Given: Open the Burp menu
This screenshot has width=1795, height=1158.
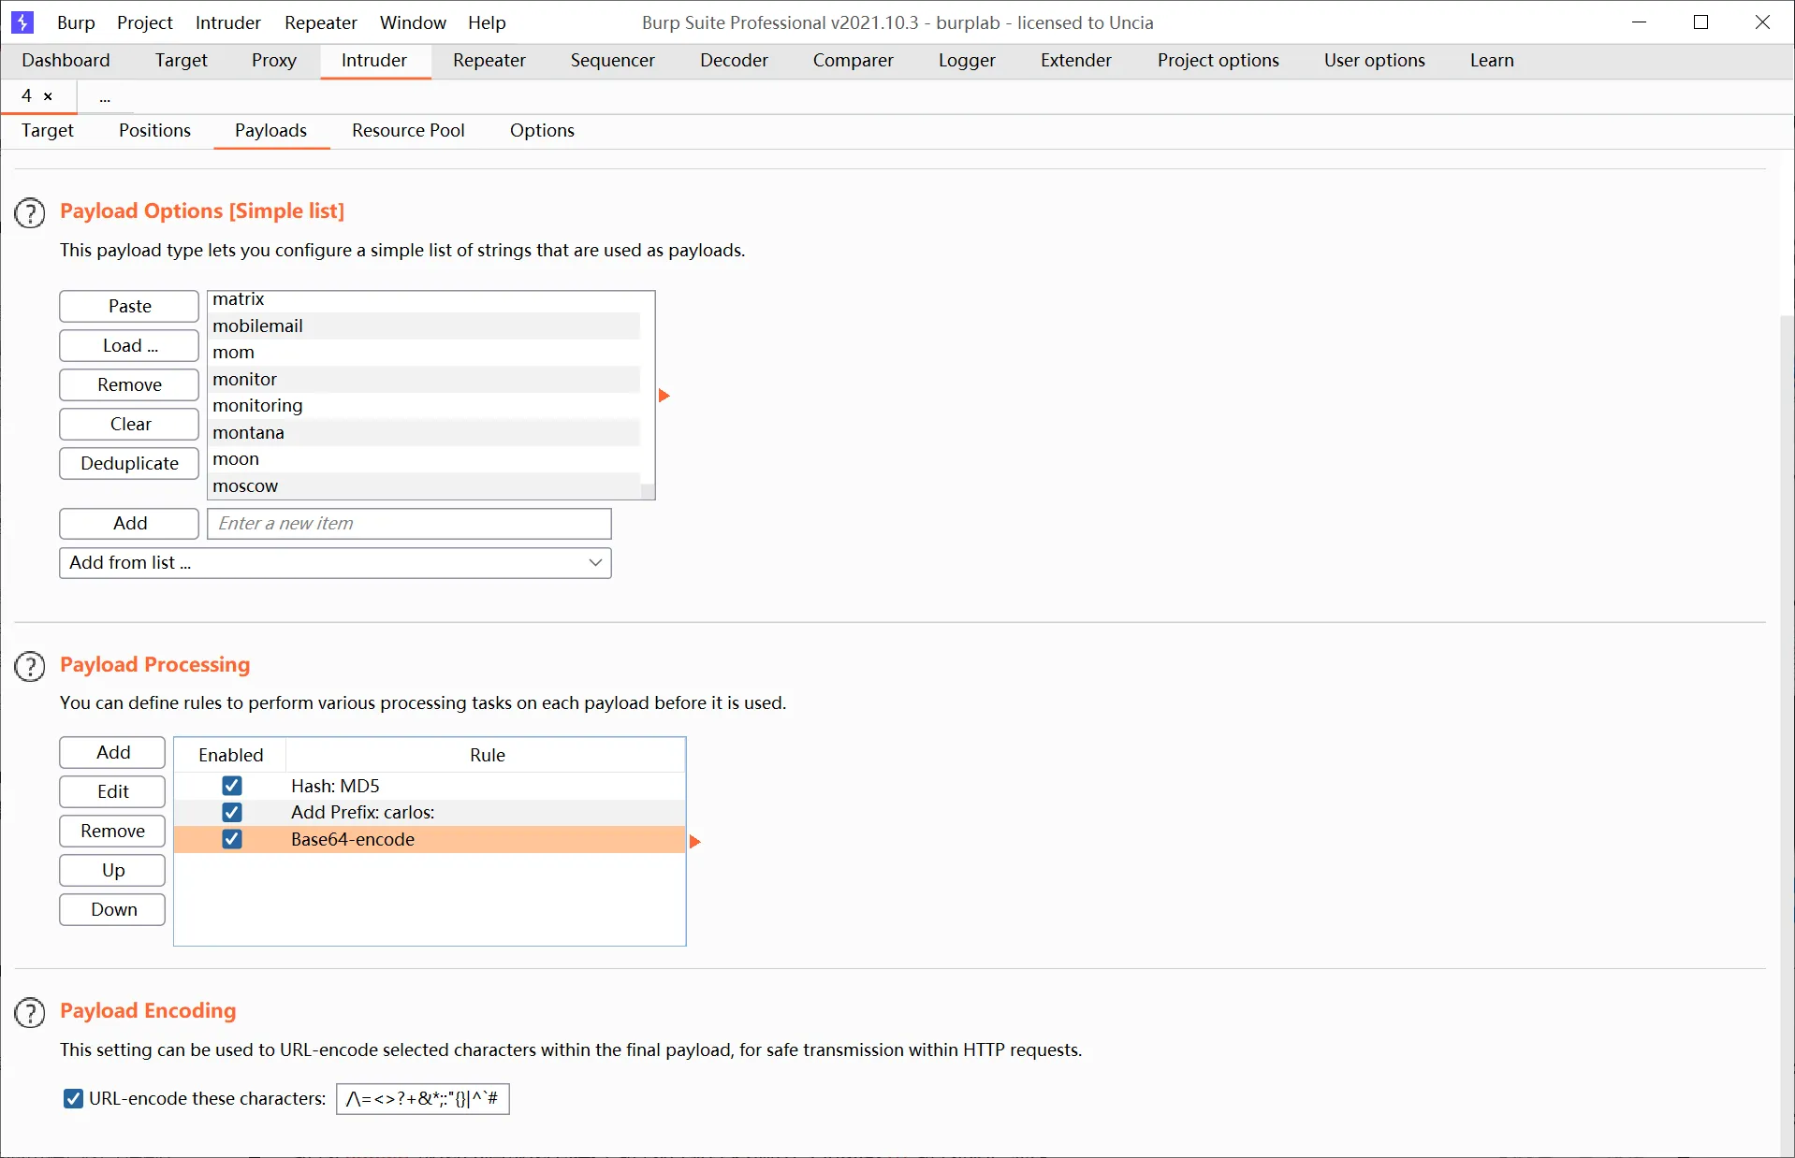Looking at the screenshot, I should pyautogui.click(x=76, y=22).
